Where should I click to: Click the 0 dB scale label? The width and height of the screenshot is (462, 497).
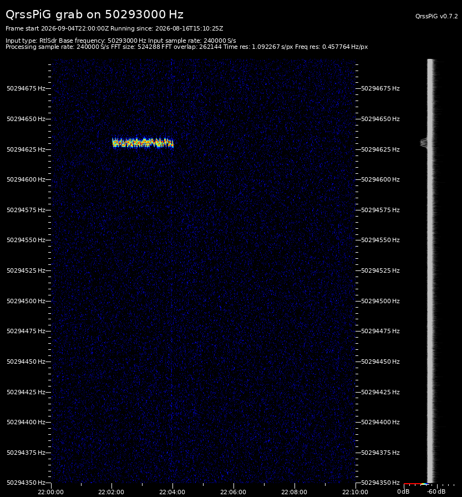(x=403, y=491)
